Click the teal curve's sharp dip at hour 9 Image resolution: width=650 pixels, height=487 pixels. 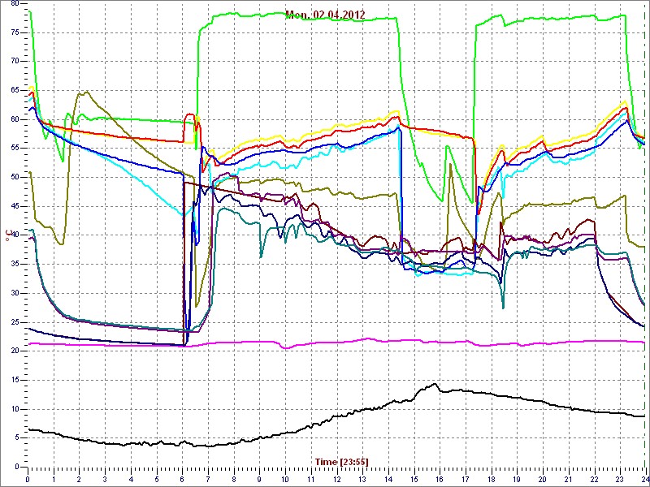[261, 256]
